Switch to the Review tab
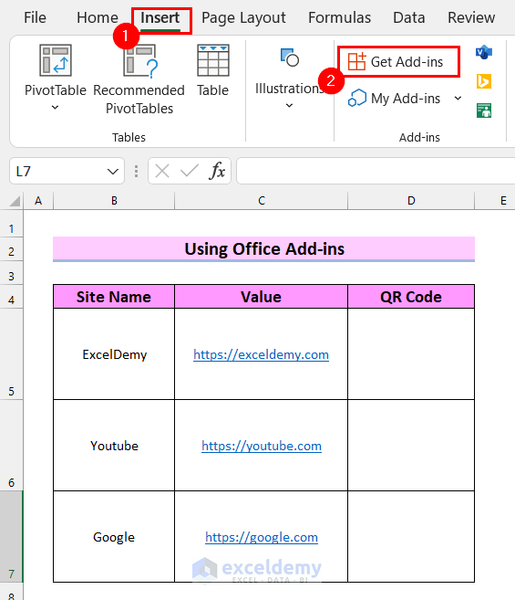The image size is (515, 600). pos(471,17)
